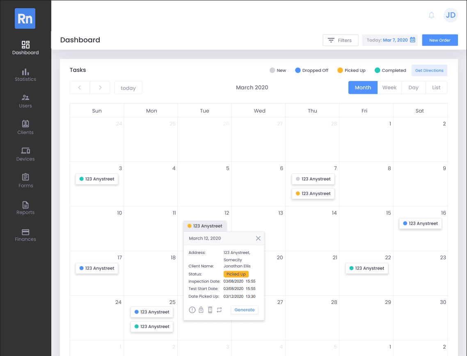Screen dimensions: 467x356
Task: Click the alert exclamation icon in popup
Action: (x=192, y=310)
